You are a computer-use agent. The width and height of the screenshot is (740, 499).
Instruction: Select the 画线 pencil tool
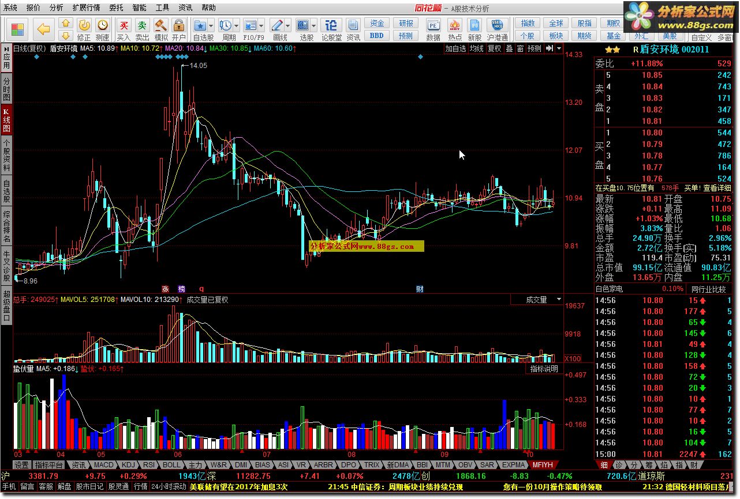point(277,25)
